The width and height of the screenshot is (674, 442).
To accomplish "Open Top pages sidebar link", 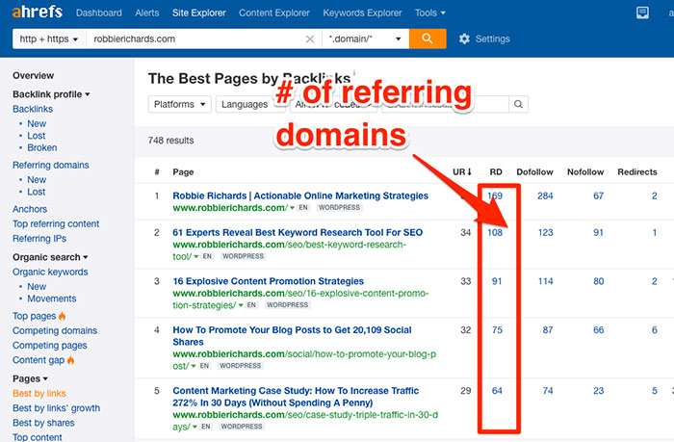I will (x=35, y=316).
